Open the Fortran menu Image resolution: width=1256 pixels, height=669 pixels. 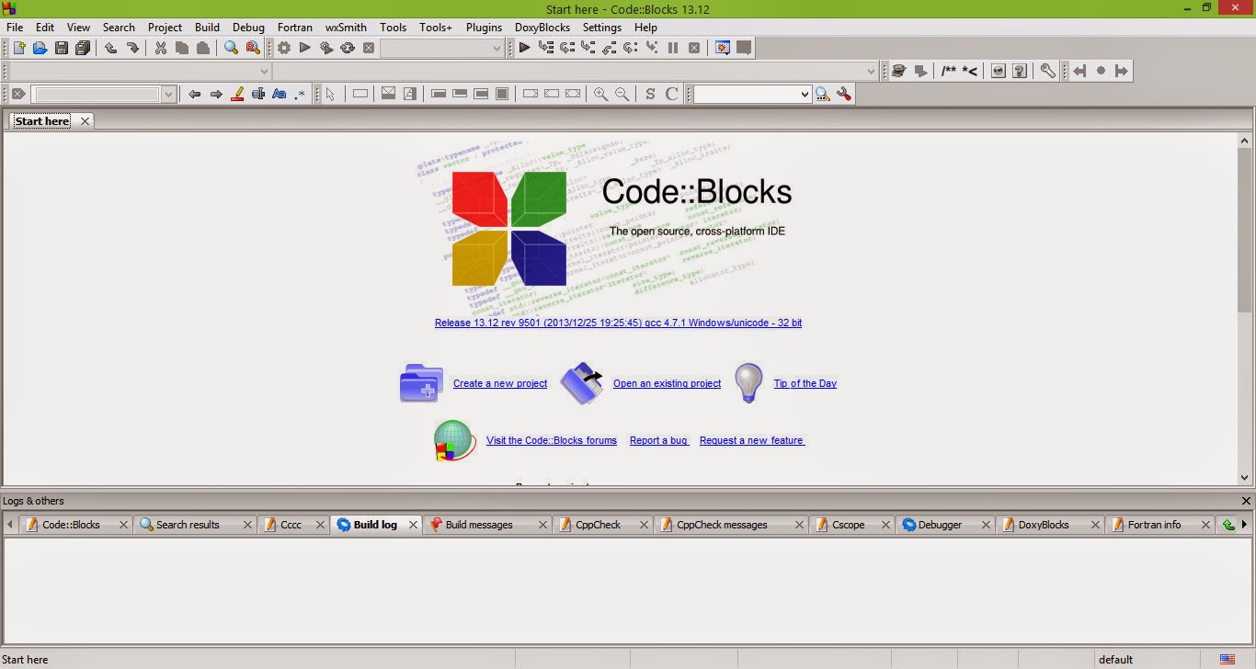click(295, 27)
